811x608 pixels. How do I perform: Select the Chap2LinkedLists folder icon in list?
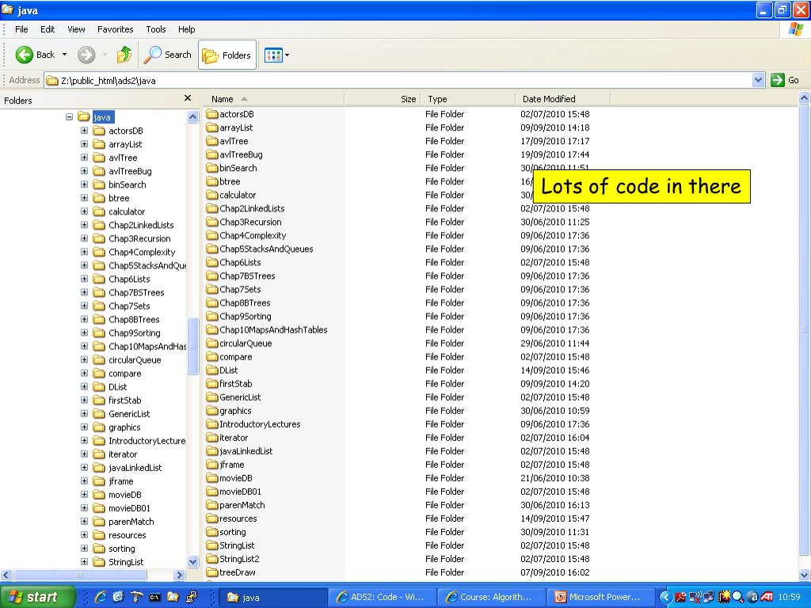(212, 208)
